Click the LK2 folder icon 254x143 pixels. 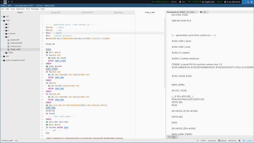4,56
